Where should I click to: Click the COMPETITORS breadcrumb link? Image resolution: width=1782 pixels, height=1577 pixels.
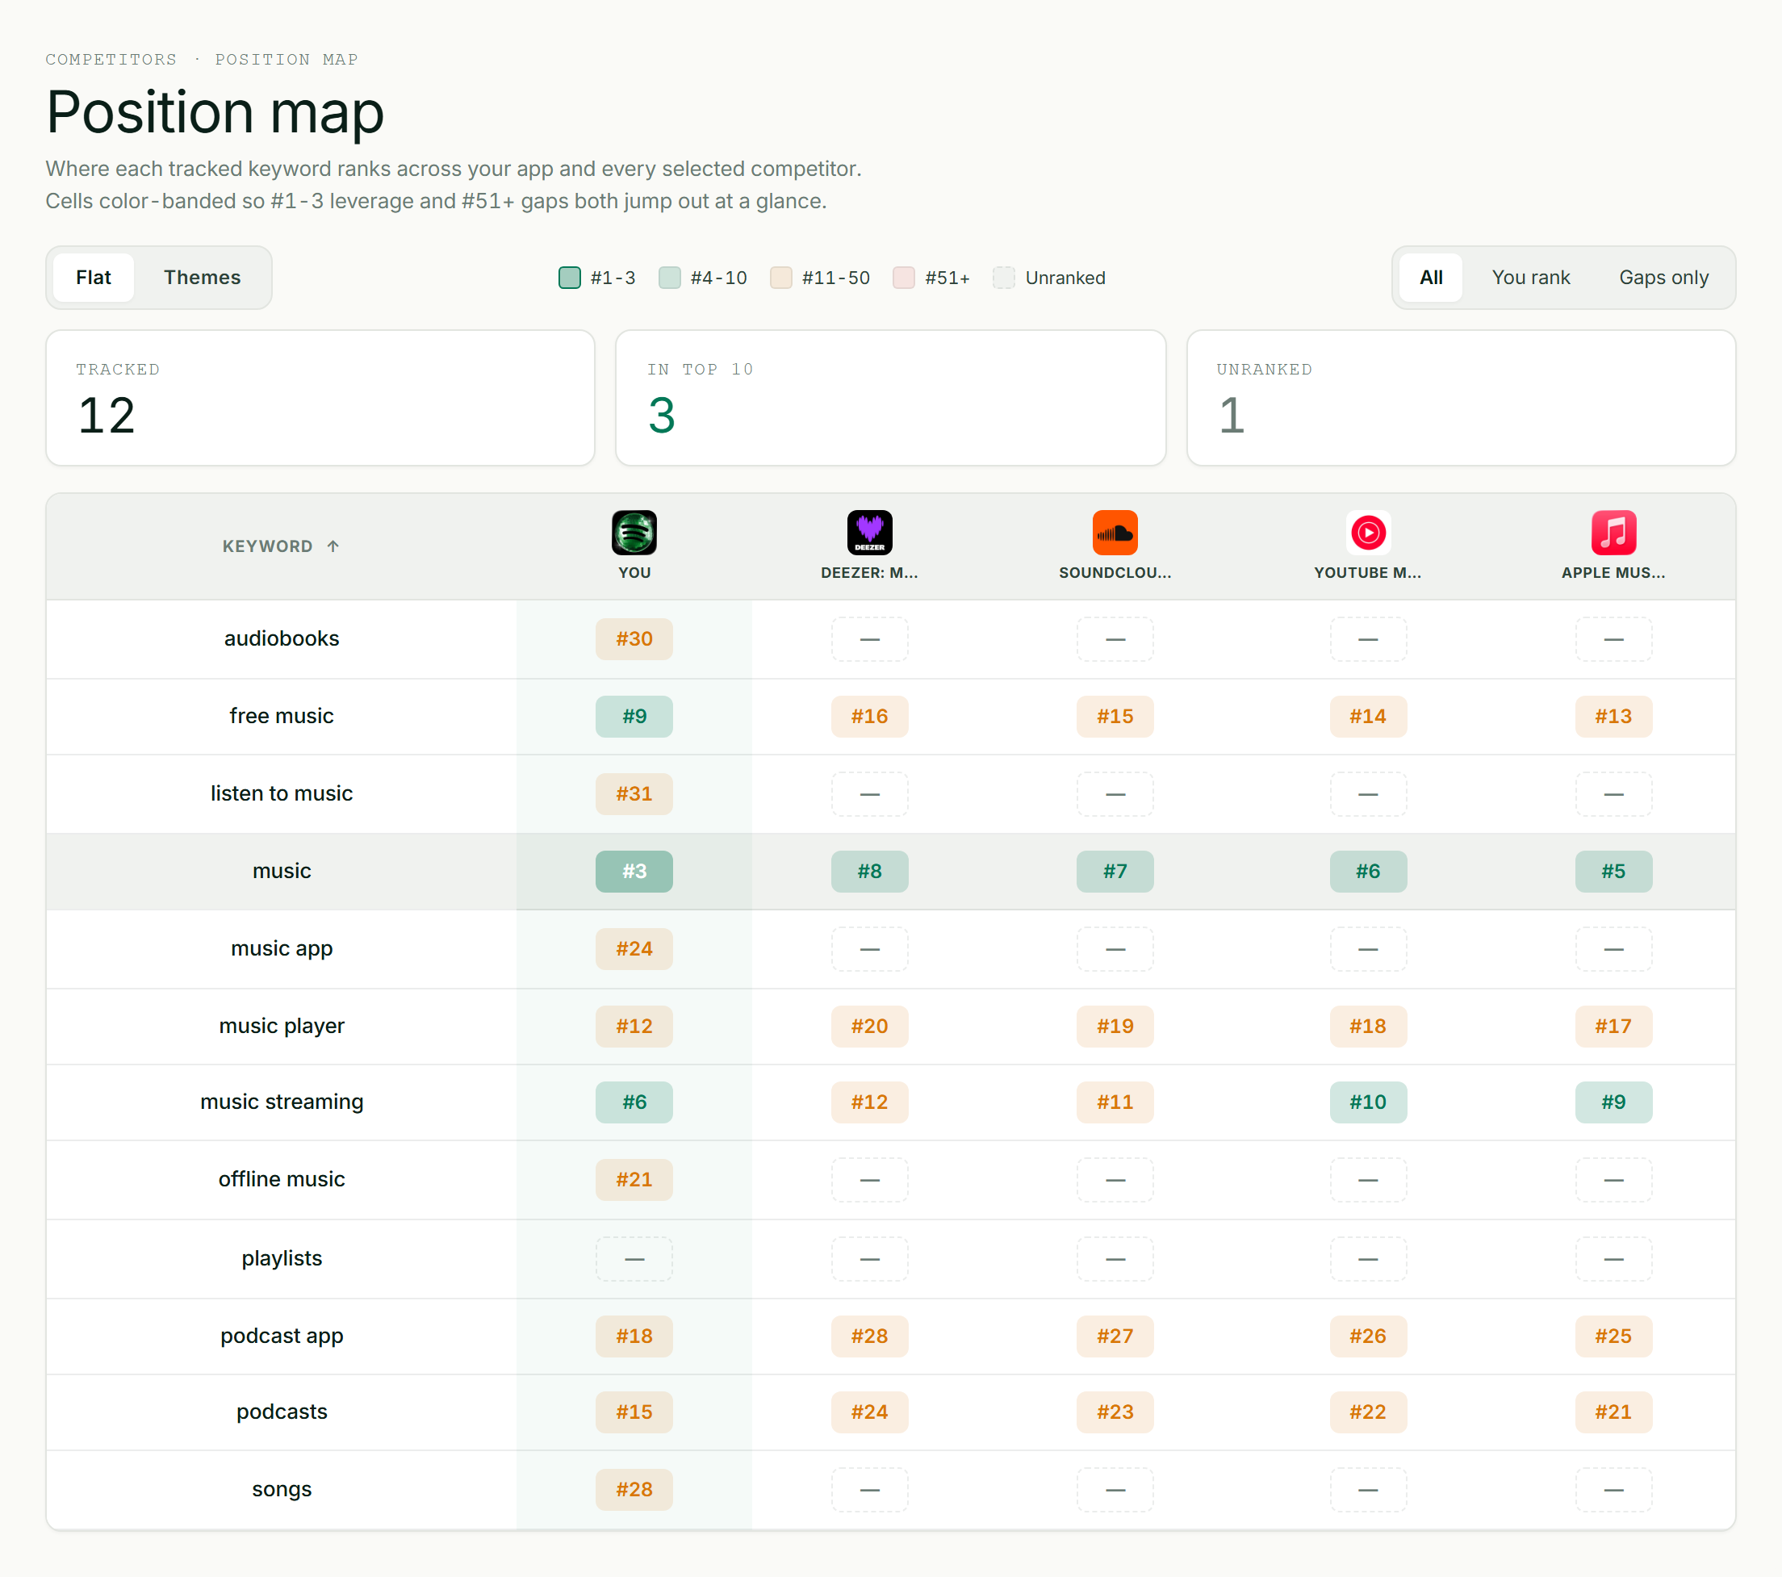(111, 59)
